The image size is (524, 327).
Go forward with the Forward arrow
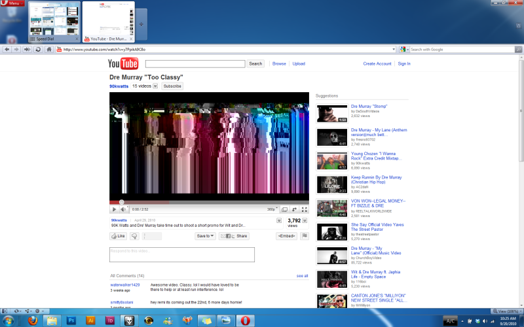coord(16,50)
